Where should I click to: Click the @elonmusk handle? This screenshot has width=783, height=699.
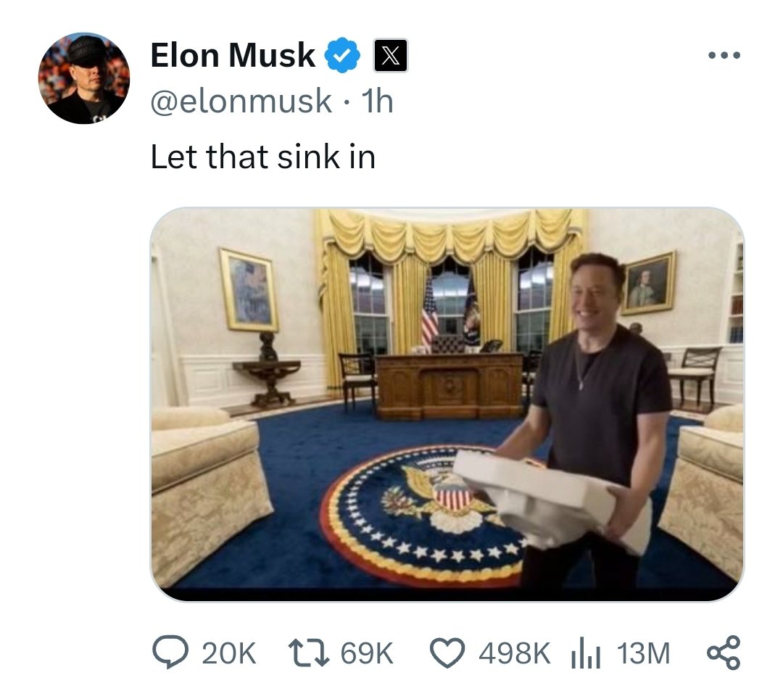[241, 101]
